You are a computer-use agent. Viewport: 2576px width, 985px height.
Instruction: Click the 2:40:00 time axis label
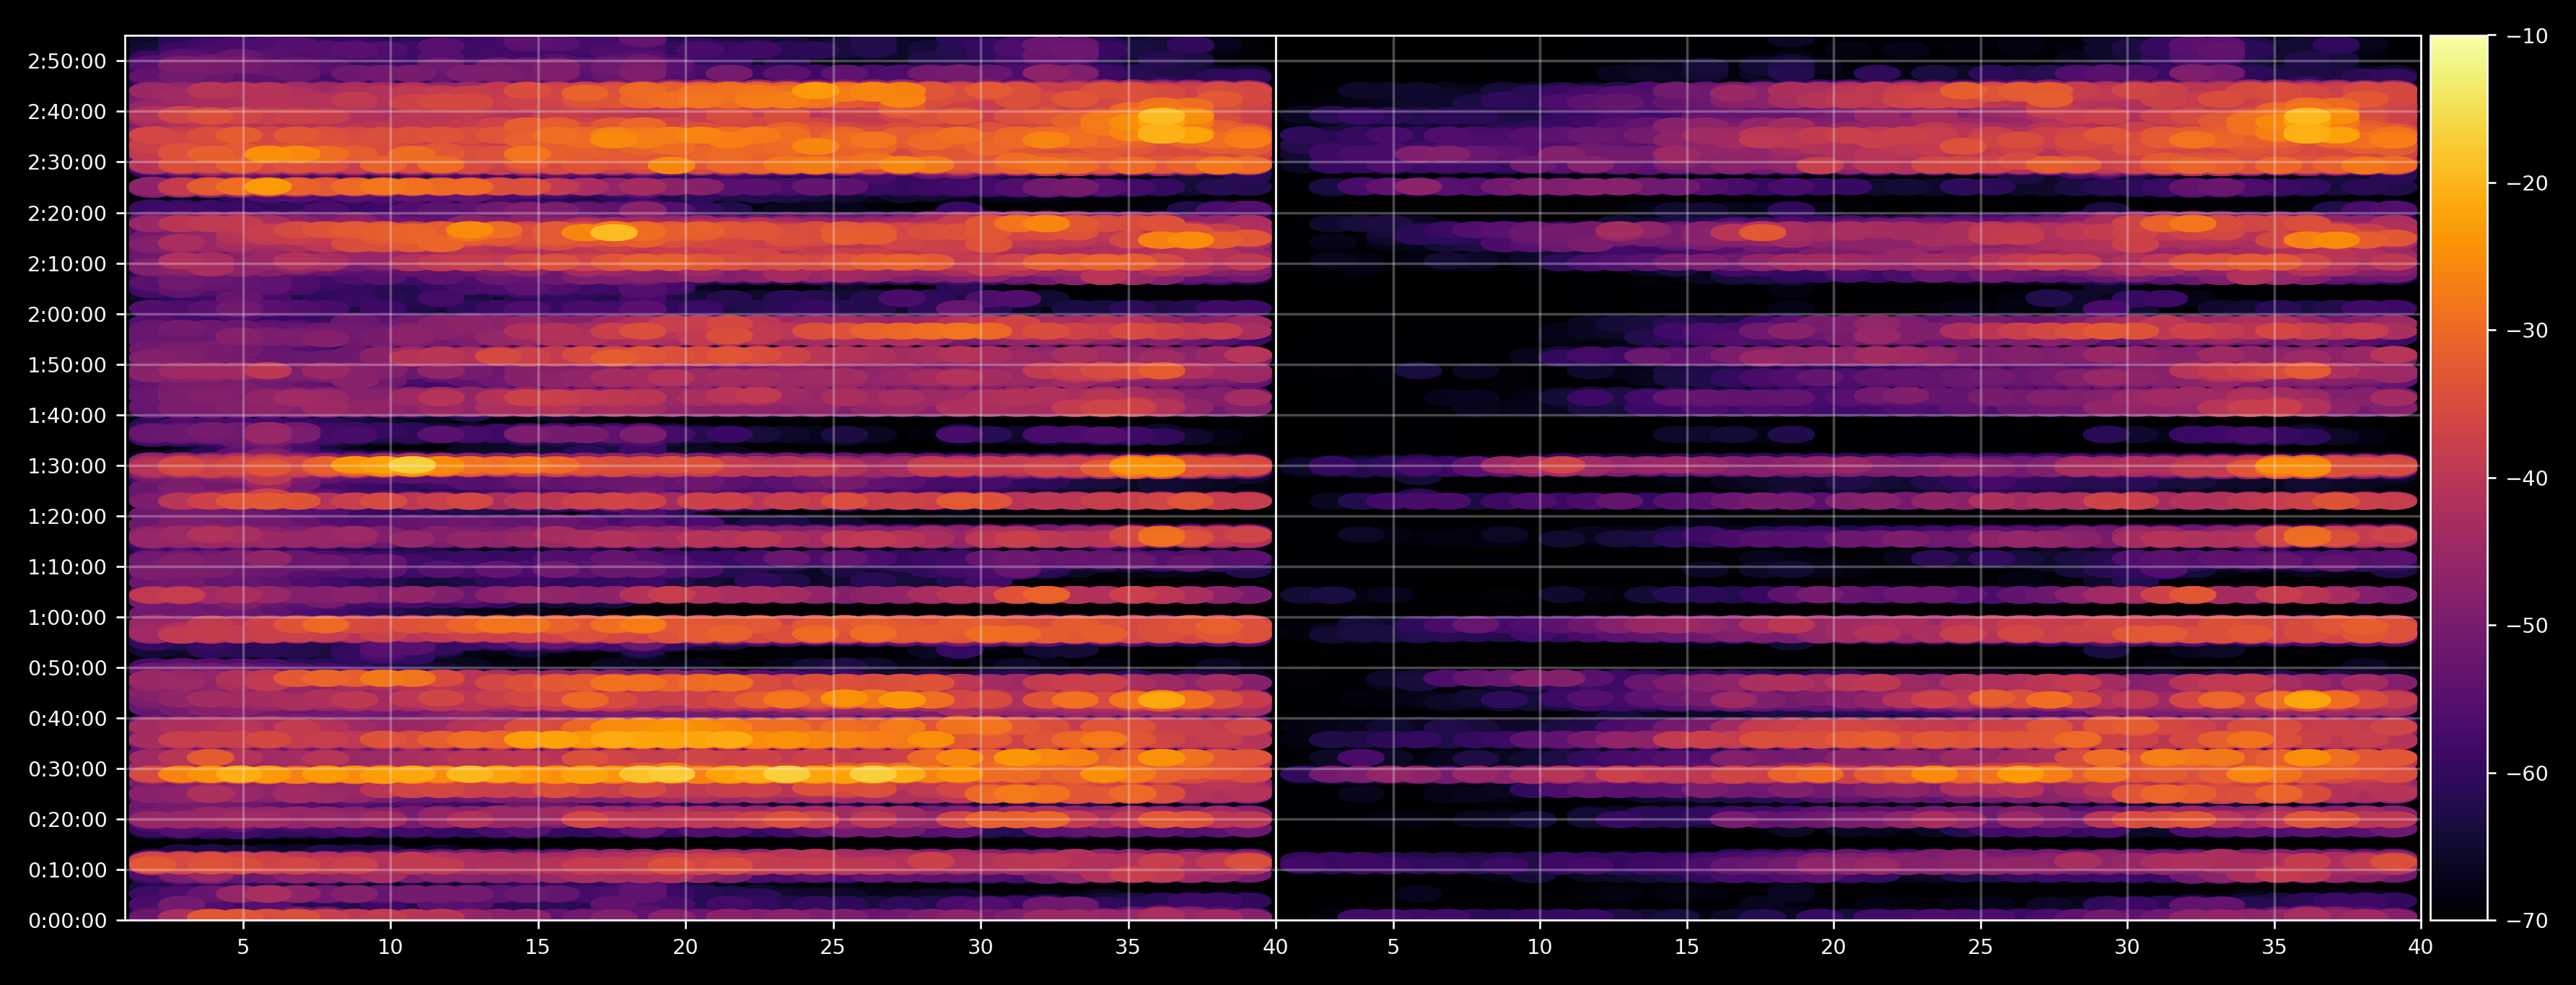coord(67,112)
